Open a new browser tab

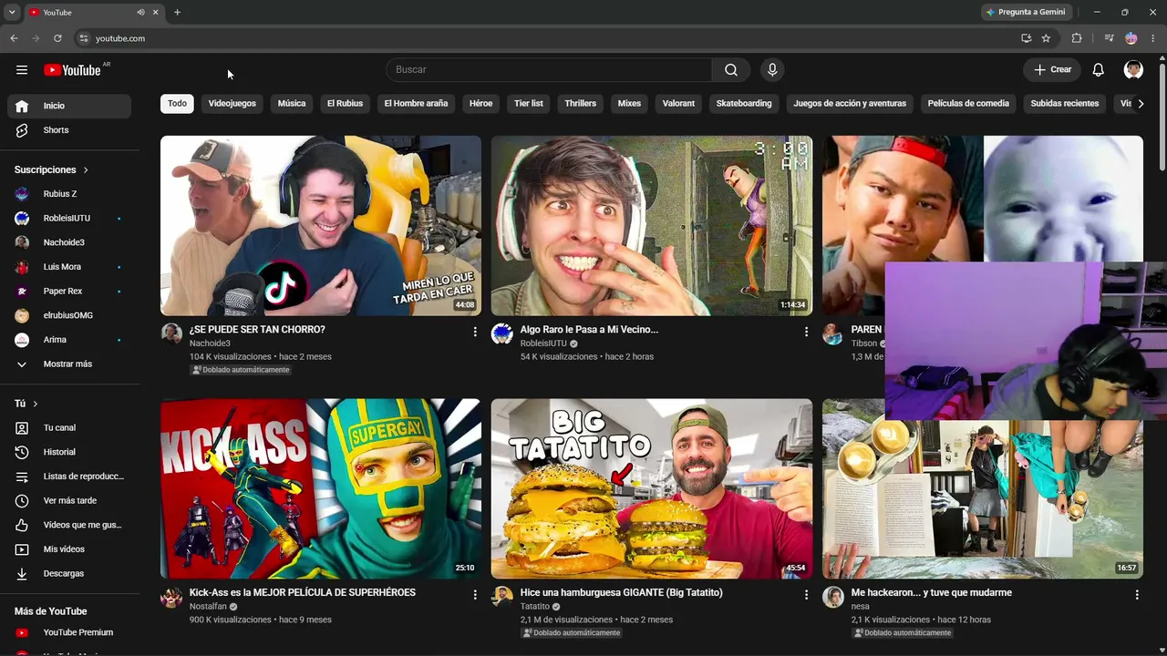click(177, 13)
